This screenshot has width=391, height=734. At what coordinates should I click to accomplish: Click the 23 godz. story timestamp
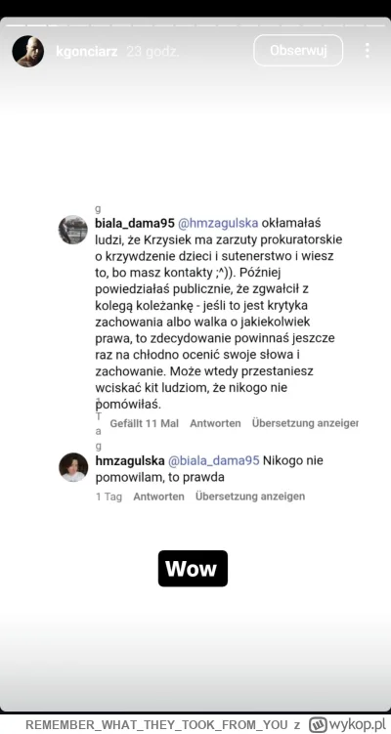point(152,52)
